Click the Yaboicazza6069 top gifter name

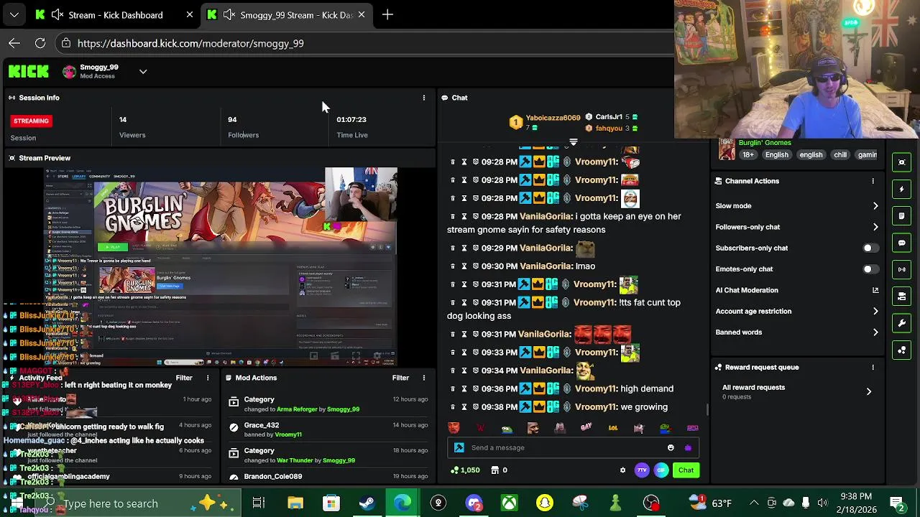click(553, 118)
